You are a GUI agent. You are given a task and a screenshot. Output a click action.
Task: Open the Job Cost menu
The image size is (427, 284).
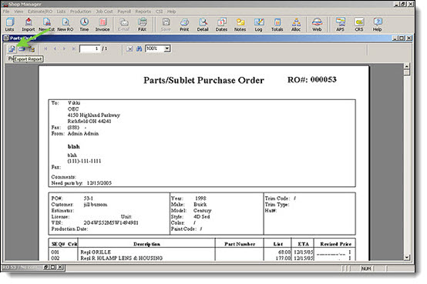(104, 12)
